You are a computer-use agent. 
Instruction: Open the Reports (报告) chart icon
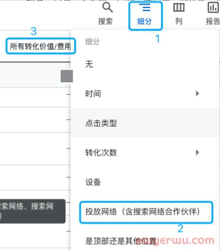click(x=213, y=8)
